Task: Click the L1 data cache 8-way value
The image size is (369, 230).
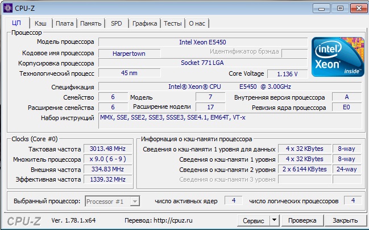Action: (x=347, y=149)
